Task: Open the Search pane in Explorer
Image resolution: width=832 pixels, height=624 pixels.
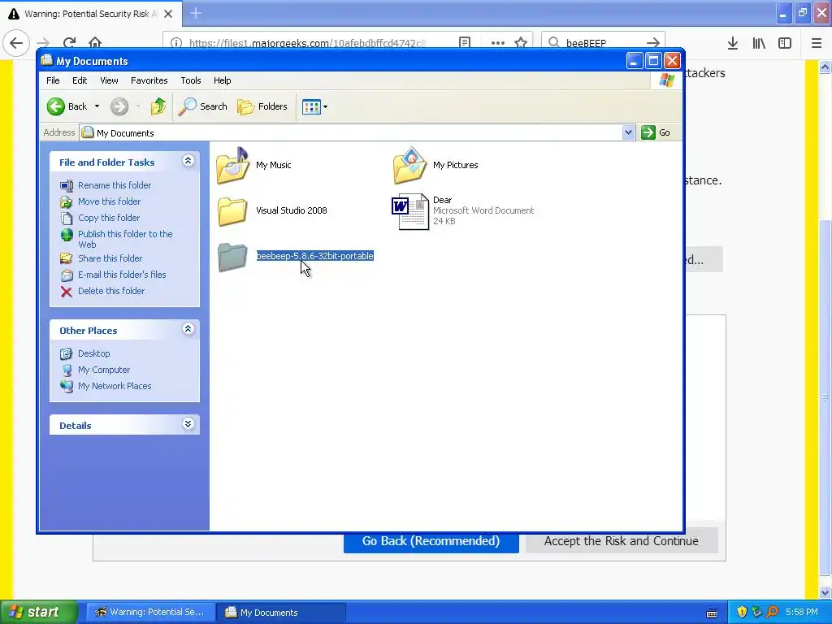Action: pyautogui.click(x=202, y=106)
